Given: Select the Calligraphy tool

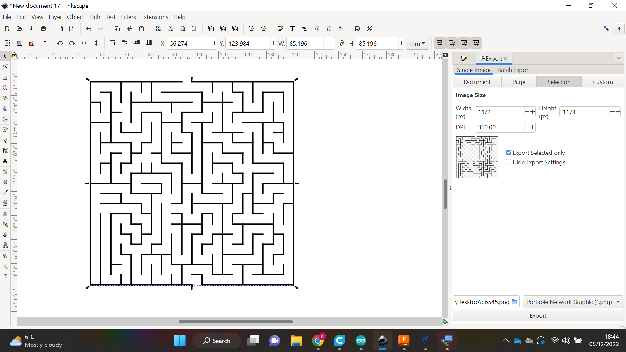Looking at the screenshot, I should click(5, 150).
